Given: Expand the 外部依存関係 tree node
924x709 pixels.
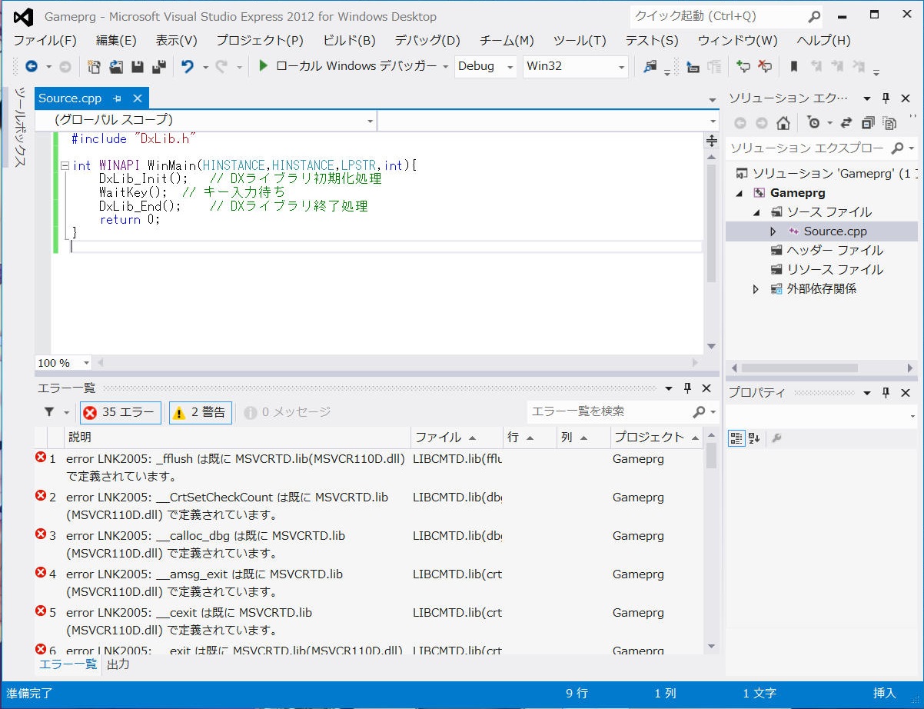Looking at the screenshot, I should point(756,289).
